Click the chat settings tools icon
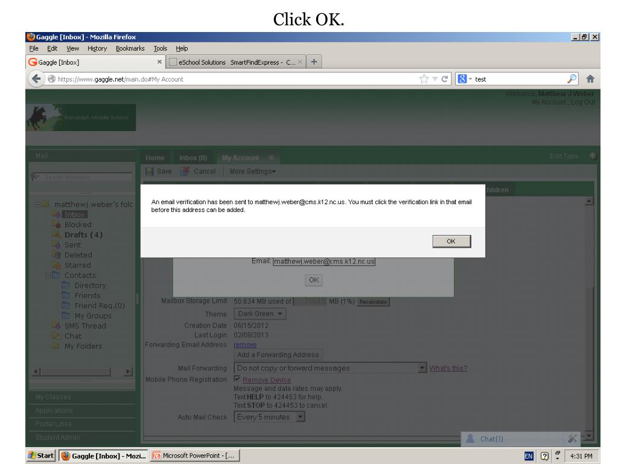 pyautogui.click(x=572, y=439)
